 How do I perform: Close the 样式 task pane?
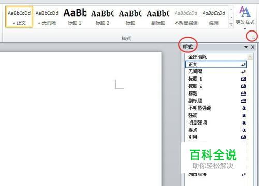pos(253,47)
